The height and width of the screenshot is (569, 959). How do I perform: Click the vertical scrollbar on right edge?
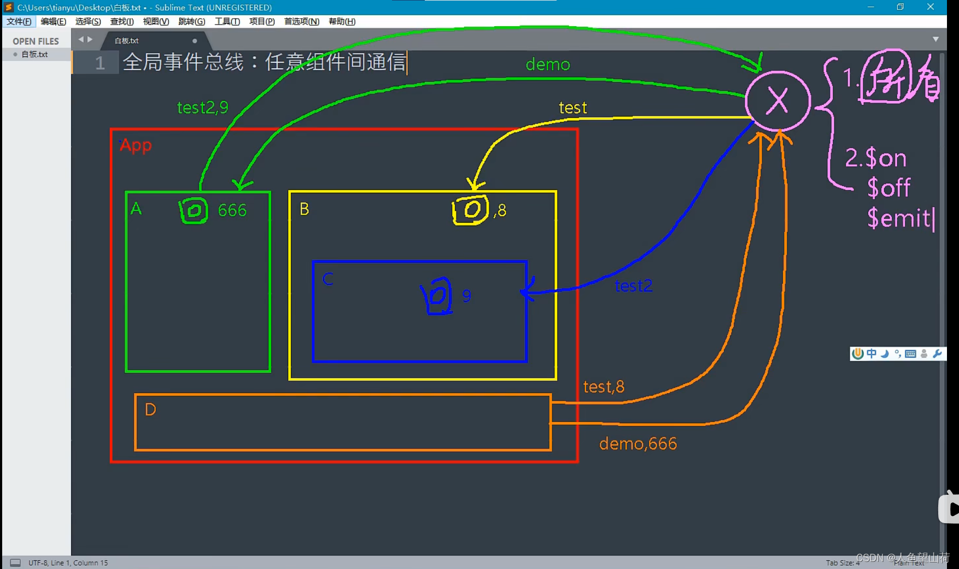click(943, 303)
